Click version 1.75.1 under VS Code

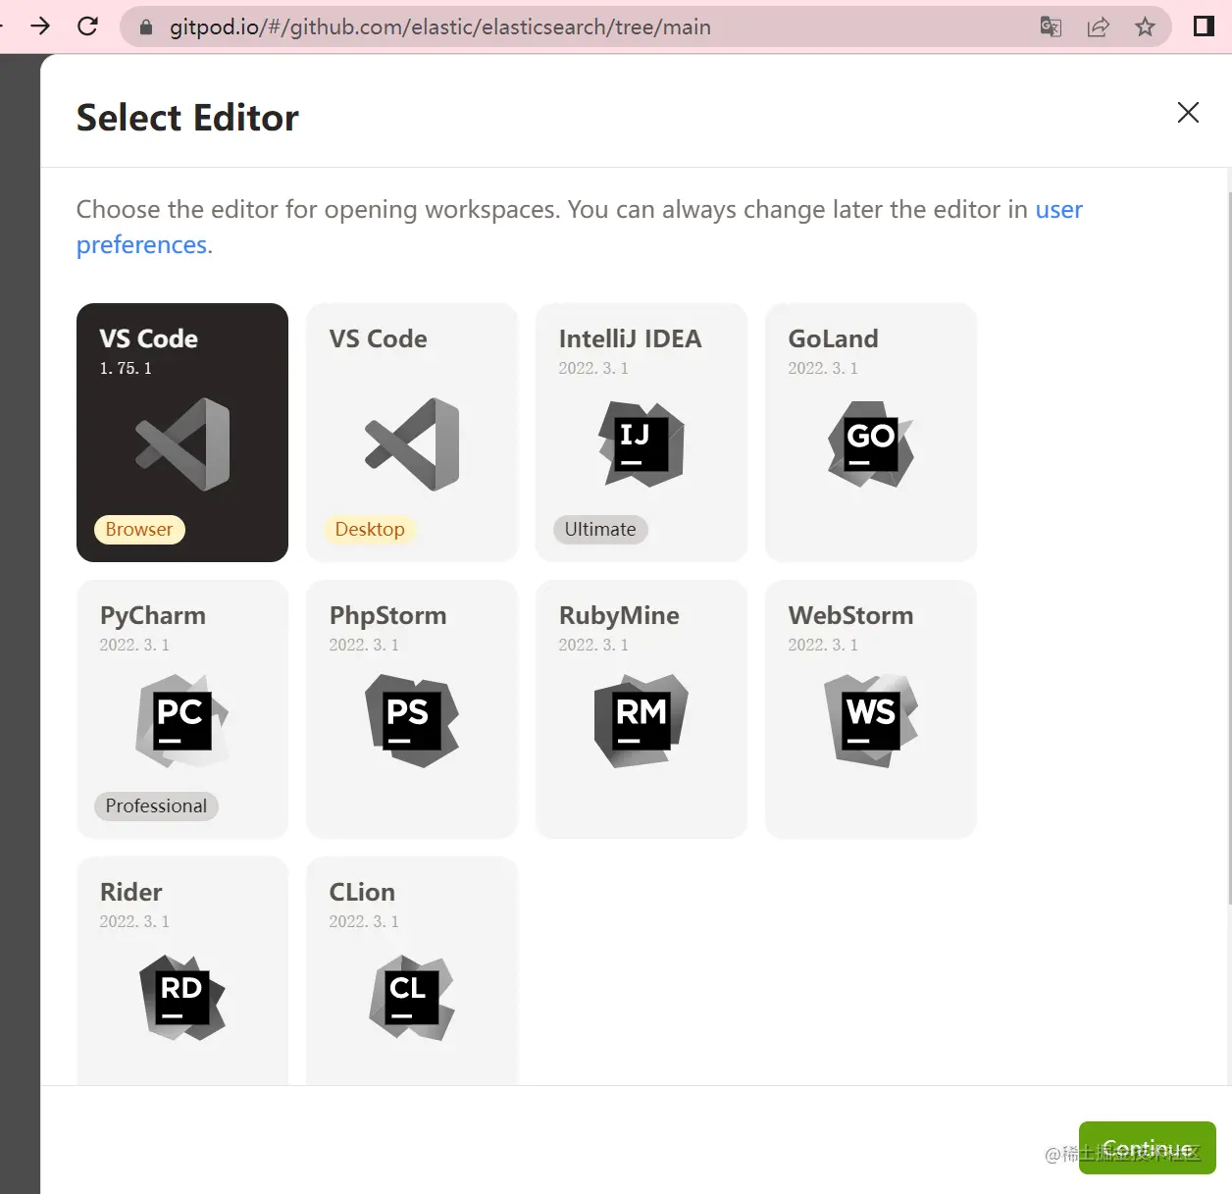coord(126,368)
